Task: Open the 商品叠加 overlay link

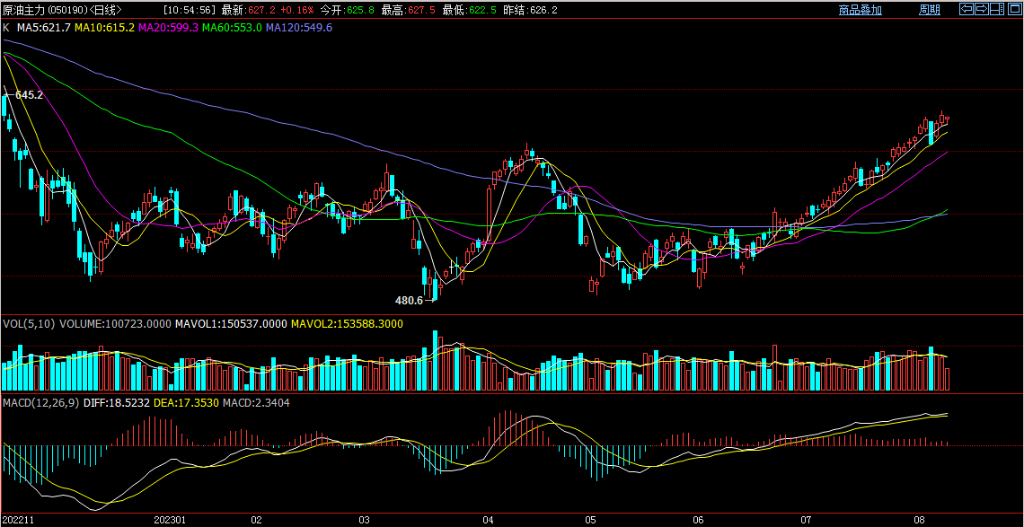Action: tap(860, 10)
